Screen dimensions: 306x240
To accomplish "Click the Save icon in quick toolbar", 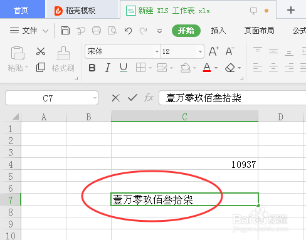I will [65, 31].
